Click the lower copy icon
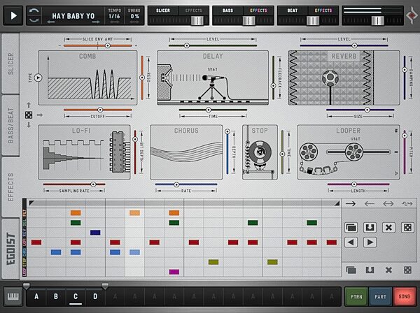 (351, 270)
